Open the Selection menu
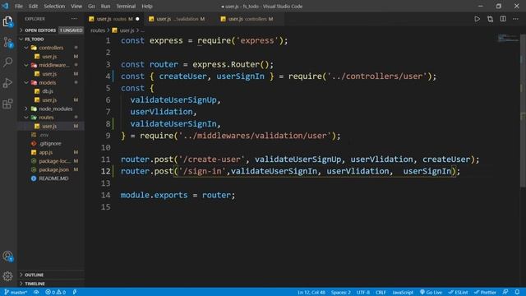Image resolution: width=526 pixels, height=296 pixels. click(x=54, y=6)
